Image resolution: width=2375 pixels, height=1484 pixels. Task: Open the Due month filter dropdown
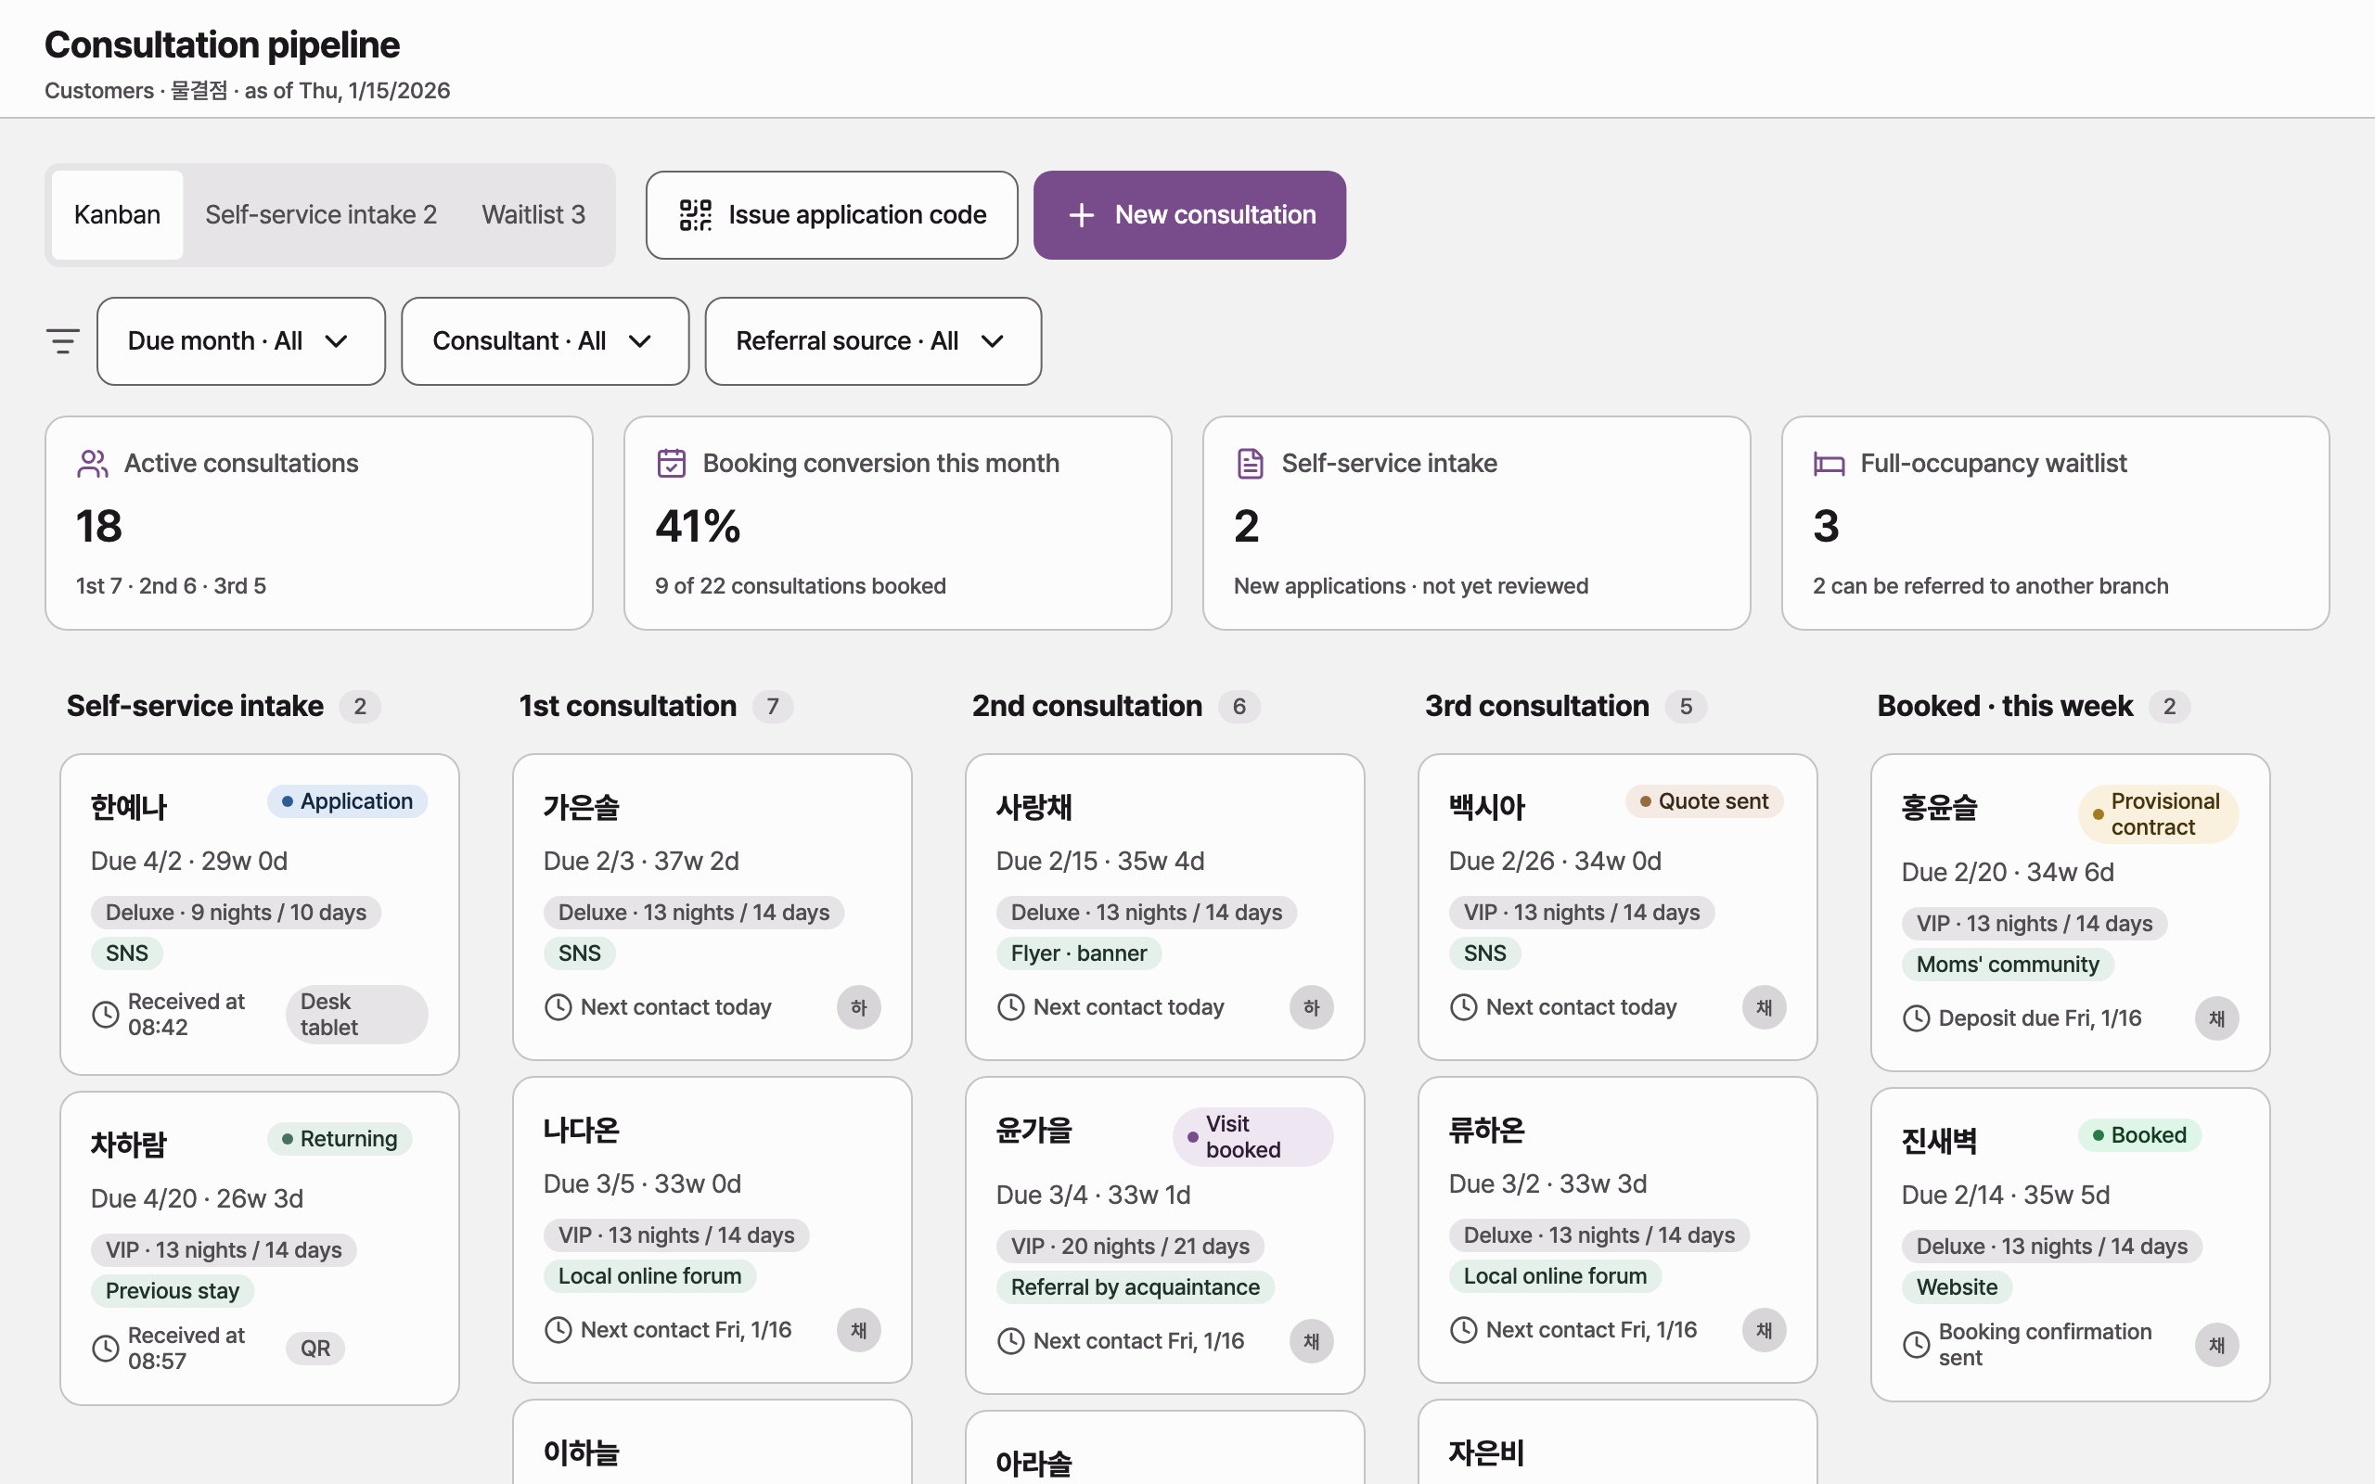pos(241,341)
